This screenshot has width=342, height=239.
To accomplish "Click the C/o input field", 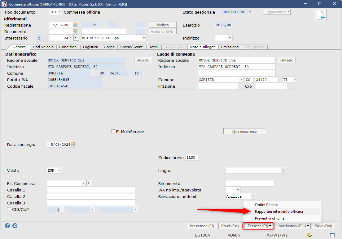I will pos(271,86).
